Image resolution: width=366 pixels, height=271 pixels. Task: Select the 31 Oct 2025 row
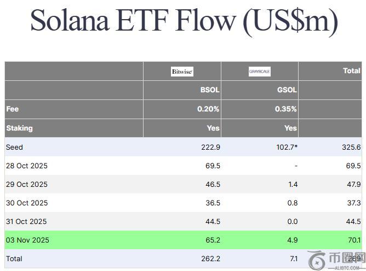27,222
